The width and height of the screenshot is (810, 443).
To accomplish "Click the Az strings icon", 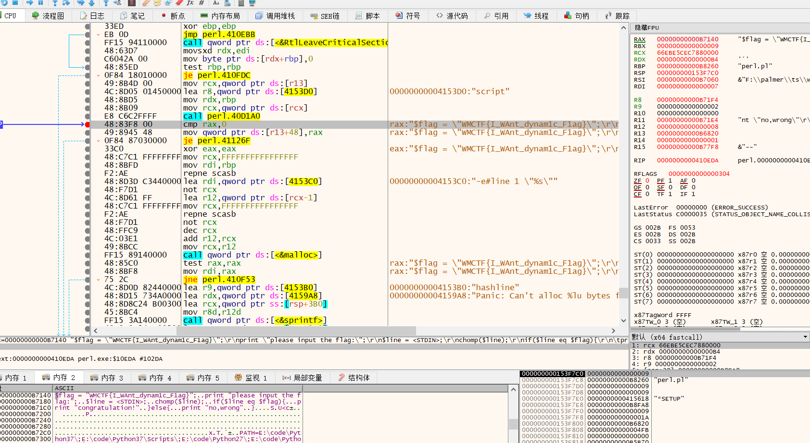I will (216, 4).
